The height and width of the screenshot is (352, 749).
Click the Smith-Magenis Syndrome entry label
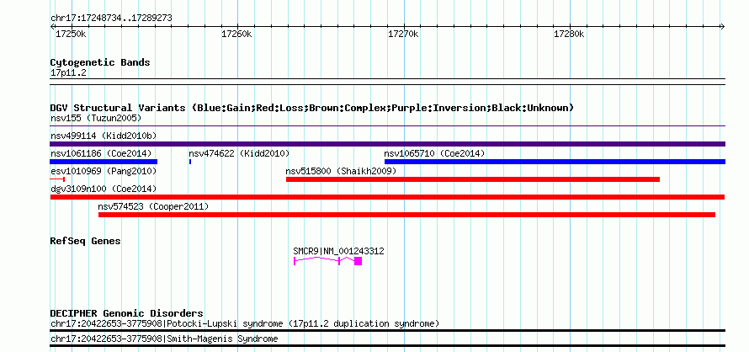click(x=164, y=339)
